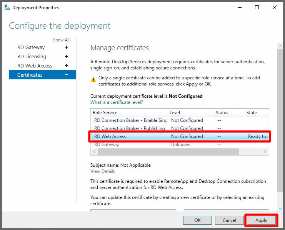
Task: Expand the RD Web Access section plus
Action: [67, 66]
